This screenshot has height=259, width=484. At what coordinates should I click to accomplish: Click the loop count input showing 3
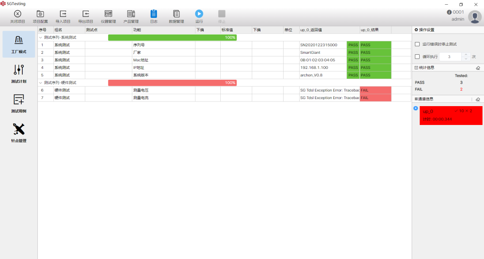[450, 57]
